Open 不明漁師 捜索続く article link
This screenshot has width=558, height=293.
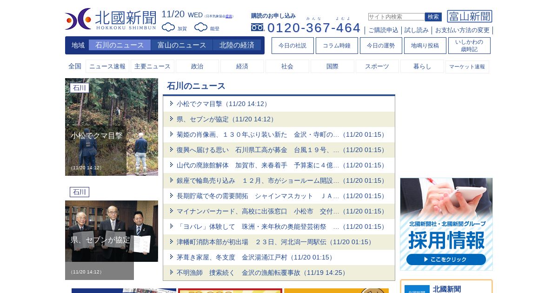pos(261,273)
